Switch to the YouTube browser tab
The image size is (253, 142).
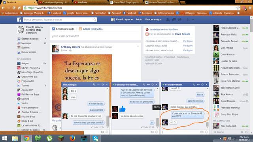point(90,2)
